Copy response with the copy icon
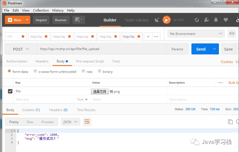 point(230,122)
